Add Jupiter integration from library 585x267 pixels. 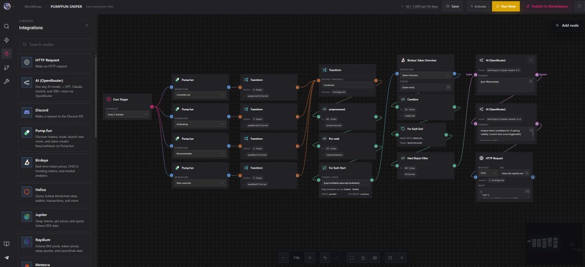click(55, 220)
